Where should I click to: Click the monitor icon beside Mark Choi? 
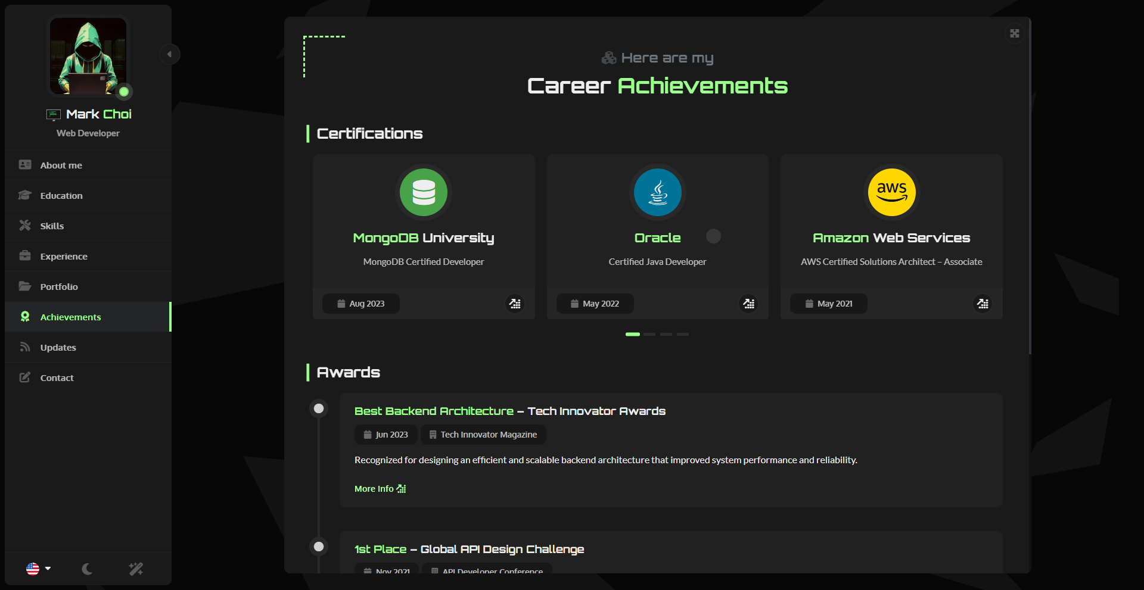click(54, 114)
